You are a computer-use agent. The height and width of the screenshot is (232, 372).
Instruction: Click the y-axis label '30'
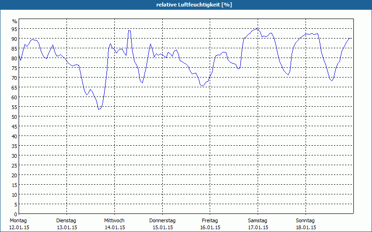click(14, 156)
